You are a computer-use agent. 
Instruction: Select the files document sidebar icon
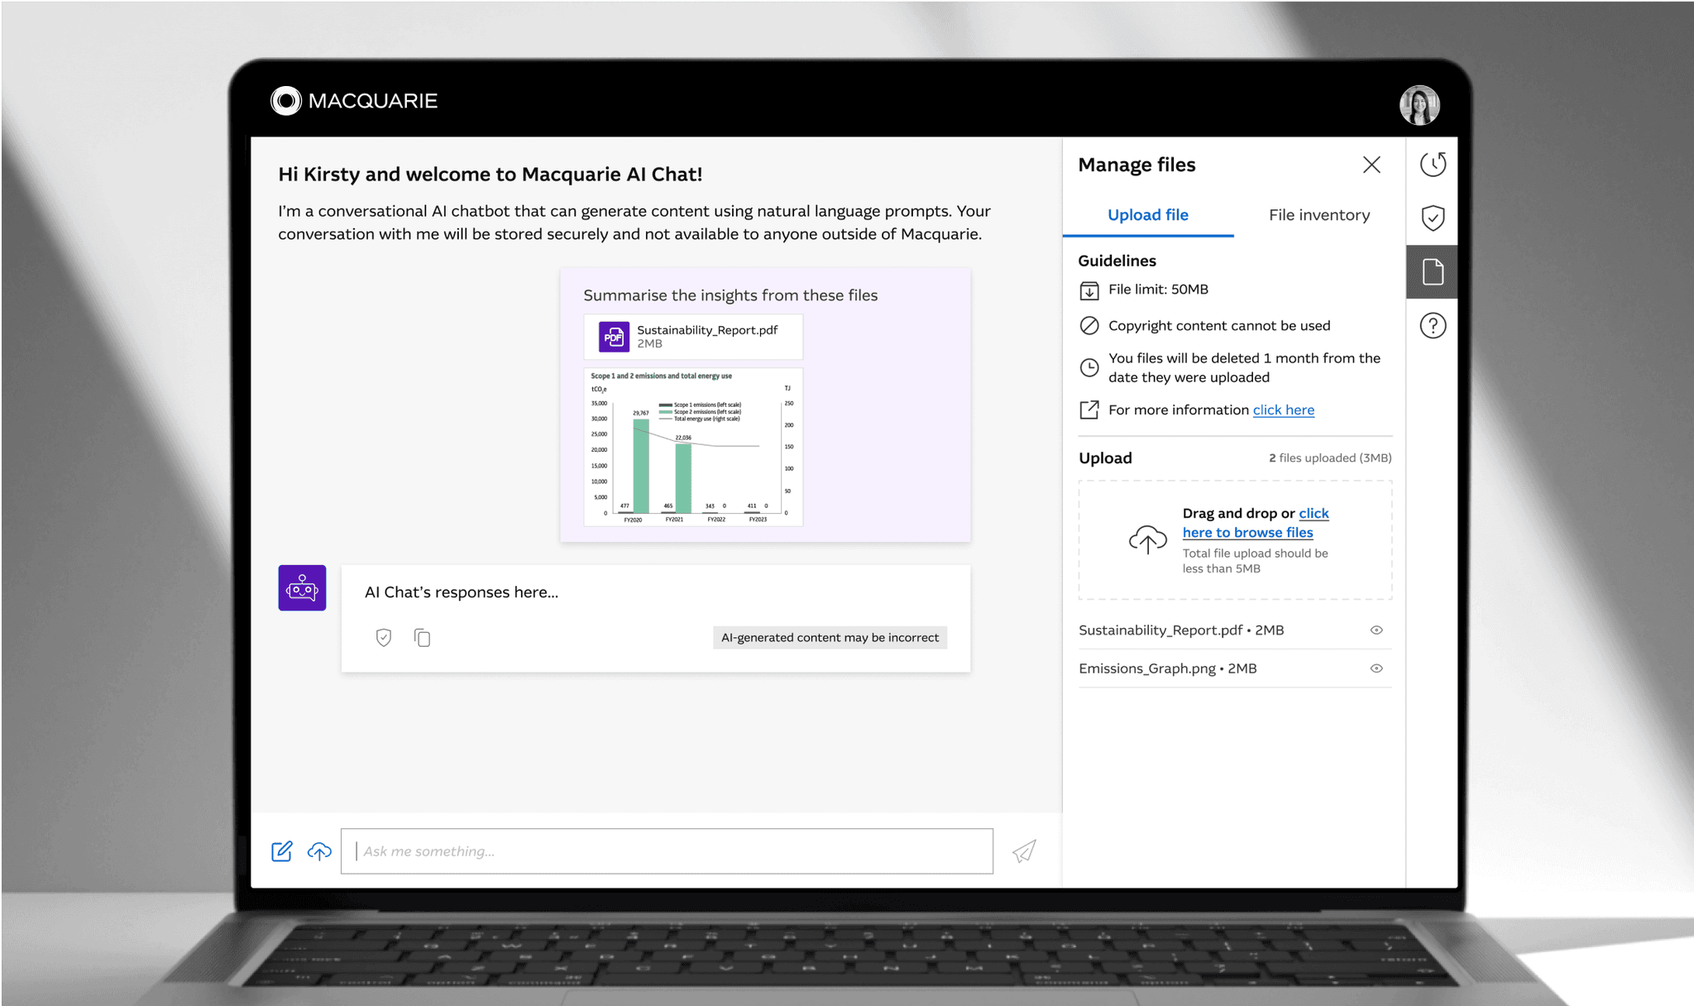[x=1433, y=272]
